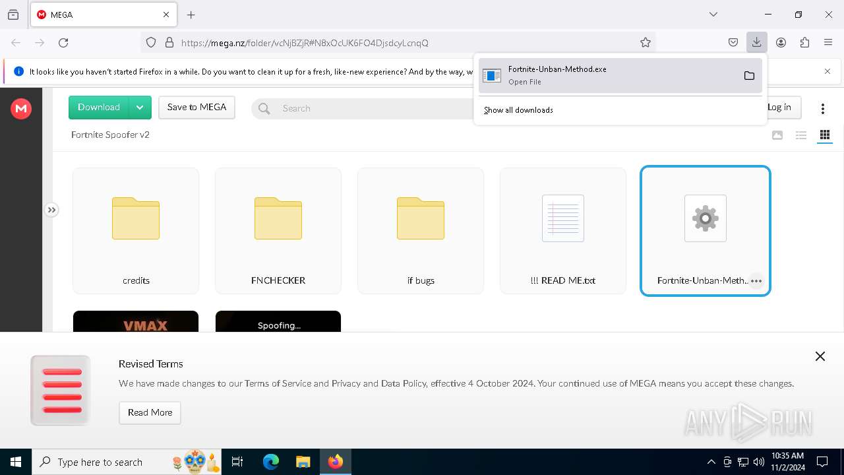Launch Microsoft Edge from taskbar
Screen dimensions: 844x475
[x=271, y=462]
